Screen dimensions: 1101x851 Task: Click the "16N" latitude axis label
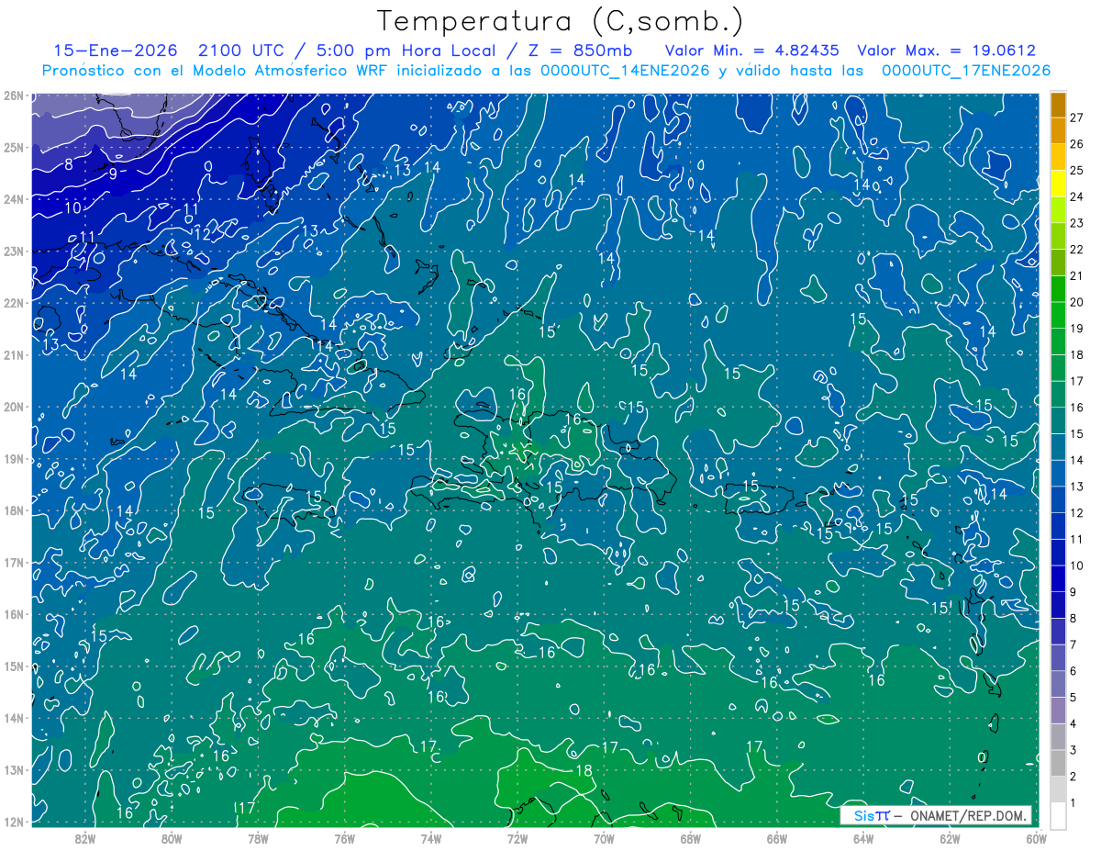click(x=14, y=614)
